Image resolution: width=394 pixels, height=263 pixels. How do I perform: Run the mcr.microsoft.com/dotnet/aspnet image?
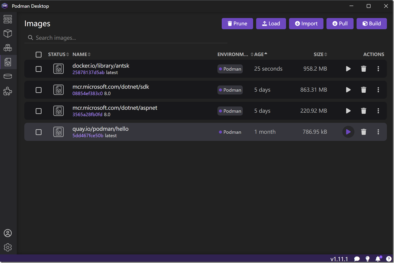click(x=348, y=111)
